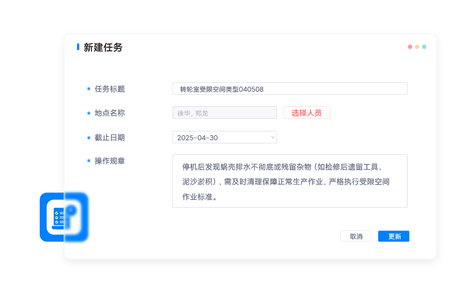Click the 新建任务 dialog title
Image resolution: width=450 pixels, height=297 pixels.
pyautogui.click(x=103, y=47)
